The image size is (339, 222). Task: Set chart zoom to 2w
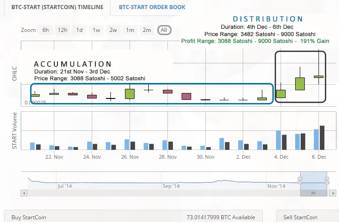point(113,30)
